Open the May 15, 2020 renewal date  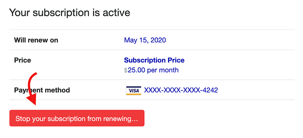point(145,40)
